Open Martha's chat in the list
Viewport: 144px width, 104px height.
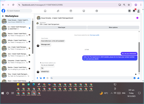[16, 68]
